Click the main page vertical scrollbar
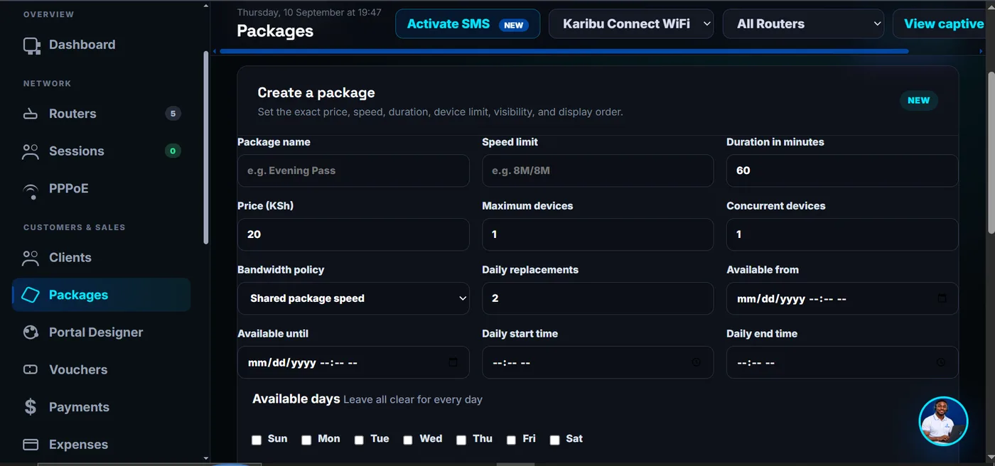The width and height of the screenshot is (995, 466). [x=991, y=152]
